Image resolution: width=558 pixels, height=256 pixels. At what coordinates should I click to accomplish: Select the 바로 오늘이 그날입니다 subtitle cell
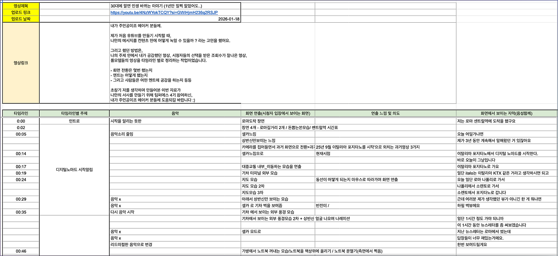point(507,160)
